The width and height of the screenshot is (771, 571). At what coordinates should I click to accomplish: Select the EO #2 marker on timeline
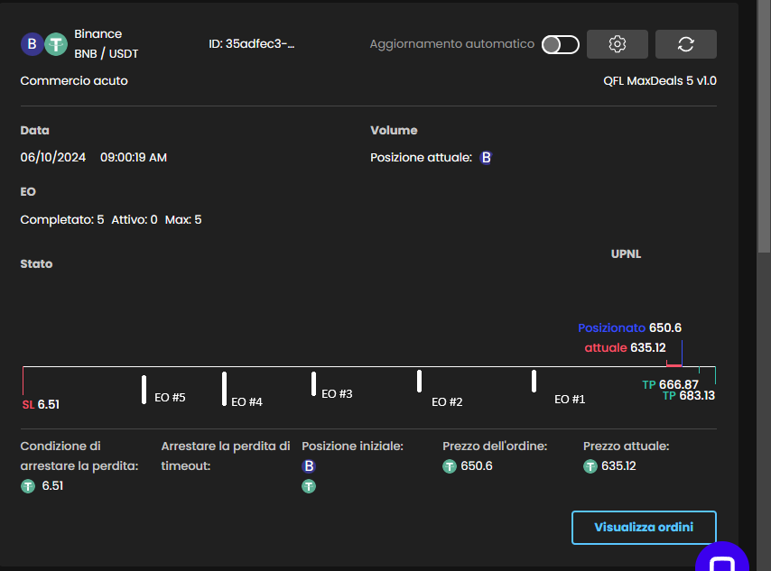[x=420, y=382]
